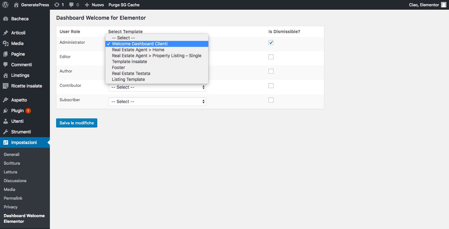Open Impostazioni menu item
The width and height of the screenshot is (449, 229).
pyautogui.click(x=25, y=142)
